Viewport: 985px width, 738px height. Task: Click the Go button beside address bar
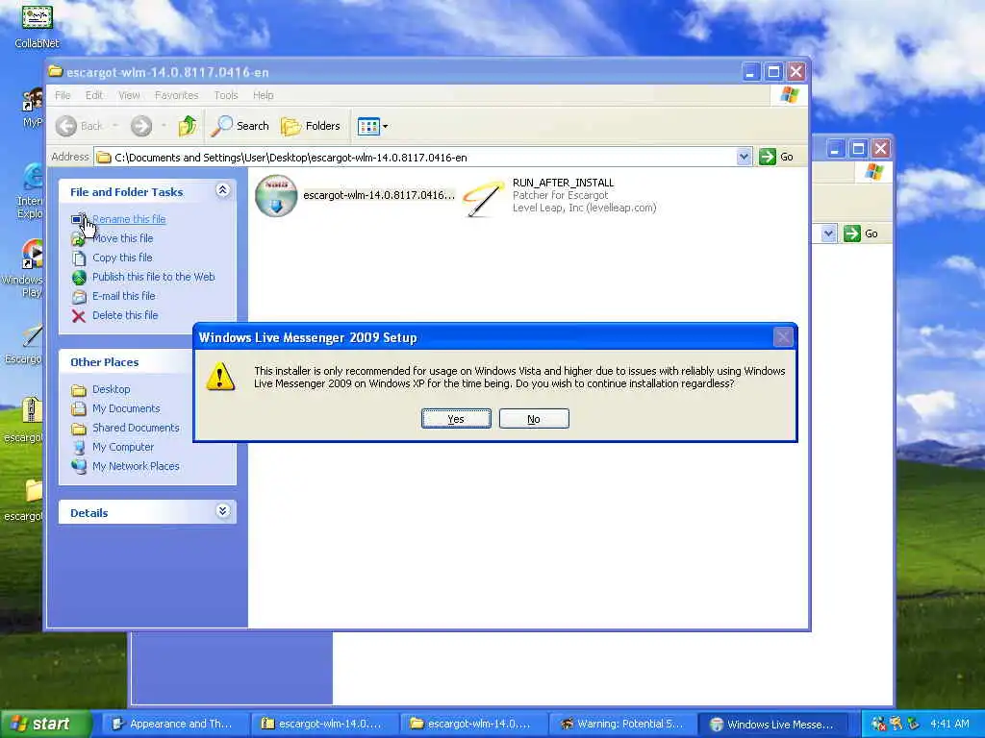pos(776,157)
